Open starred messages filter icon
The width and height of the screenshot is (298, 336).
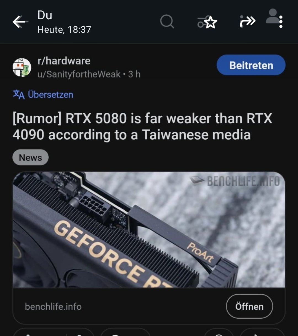207,22
